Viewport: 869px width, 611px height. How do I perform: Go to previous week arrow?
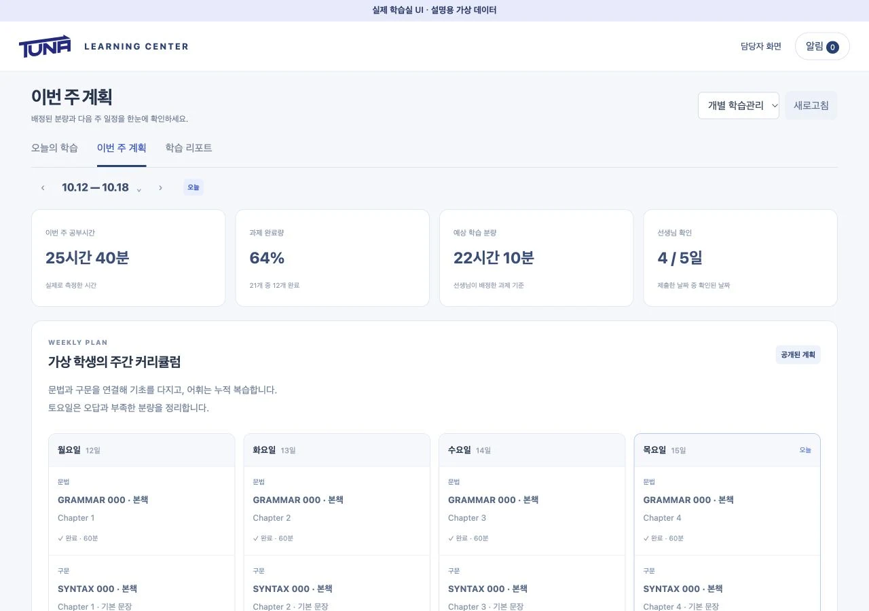click(x=43, y=187)
